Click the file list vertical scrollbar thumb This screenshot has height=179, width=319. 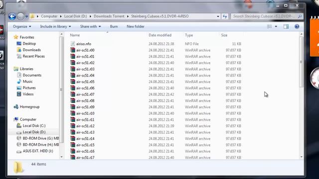click(x=301, y=62)
